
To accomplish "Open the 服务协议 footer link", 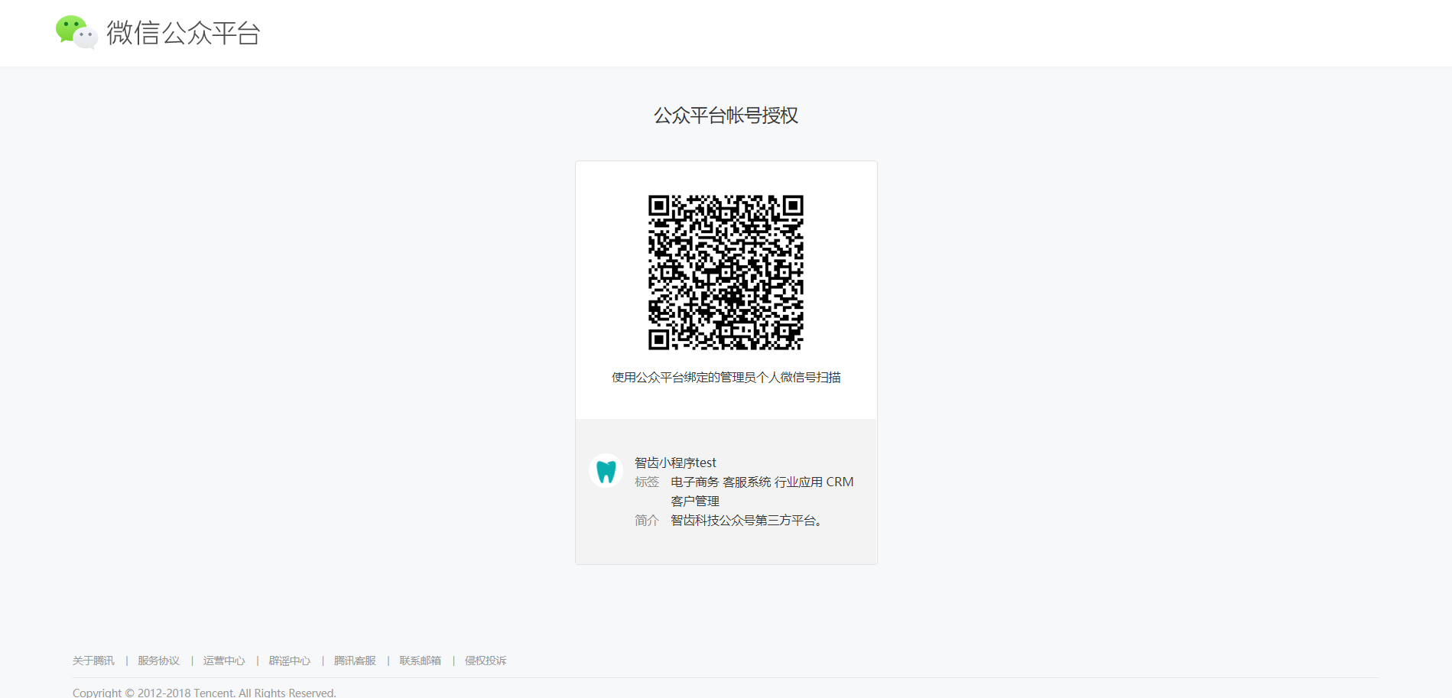I will point(158,661).
